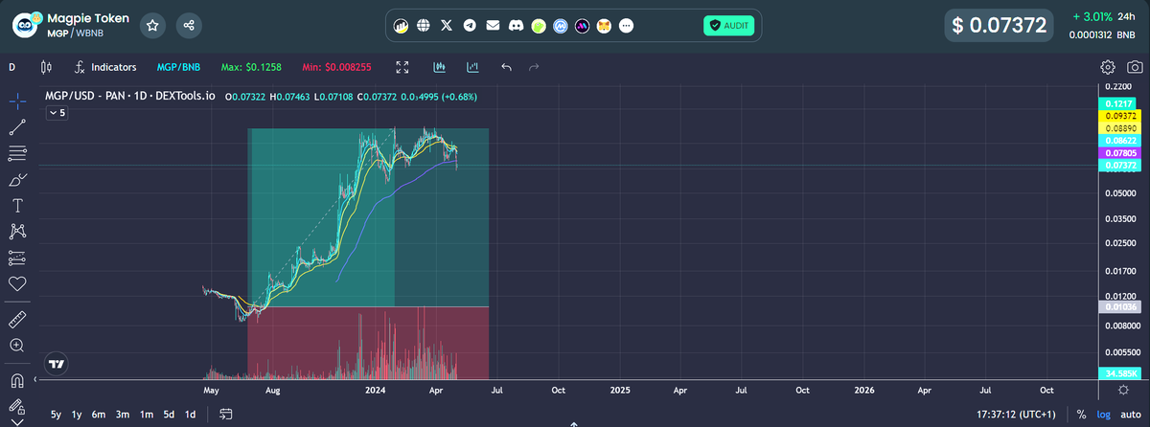
Task: Set chart range to 1m
Action: point(147,415)
